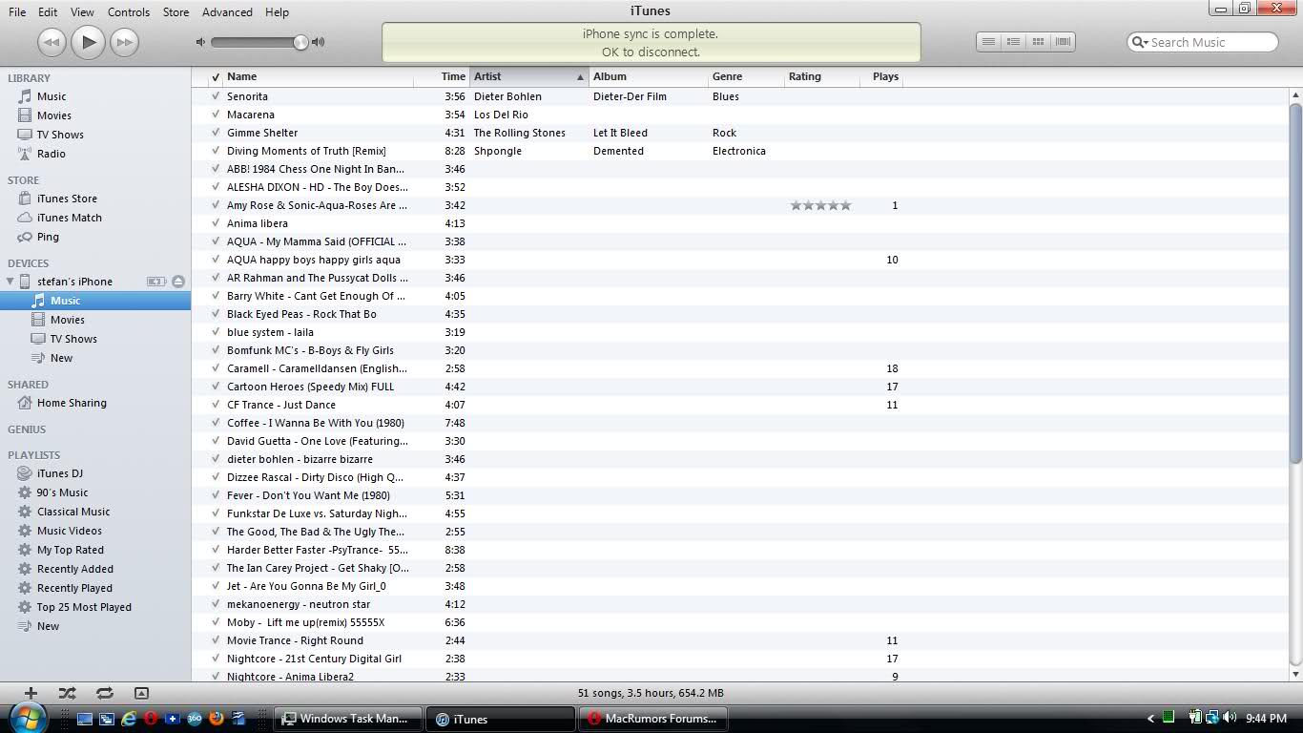1303x733 pixels.
Task: Open the Store menu
Action: (176, 11)
